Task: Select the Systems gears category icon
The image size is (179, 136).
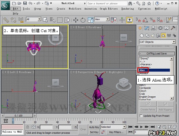Action: click(x=174, y=36)
